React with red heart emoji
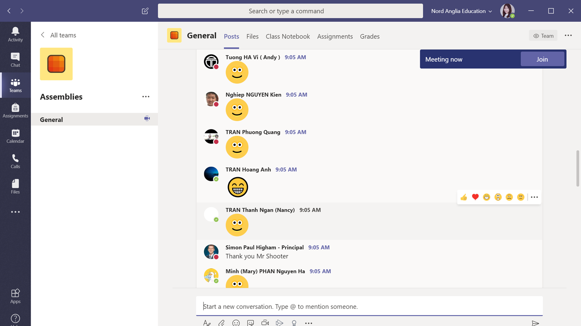The height and width of the screenshot is (326, 581). tap(475, 197)
